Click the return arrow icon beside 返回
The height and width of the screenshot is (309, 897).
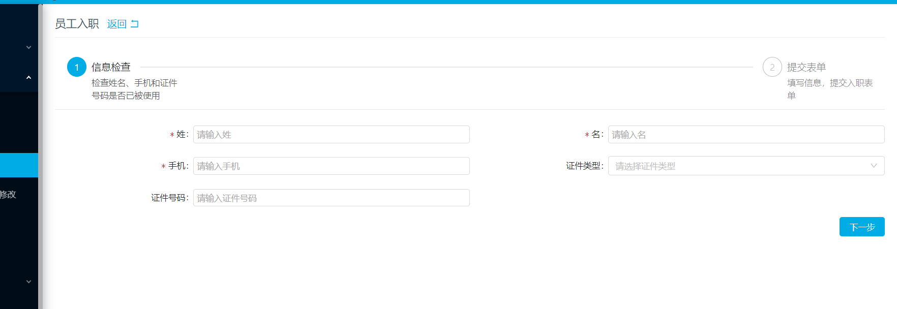[135, 24]
